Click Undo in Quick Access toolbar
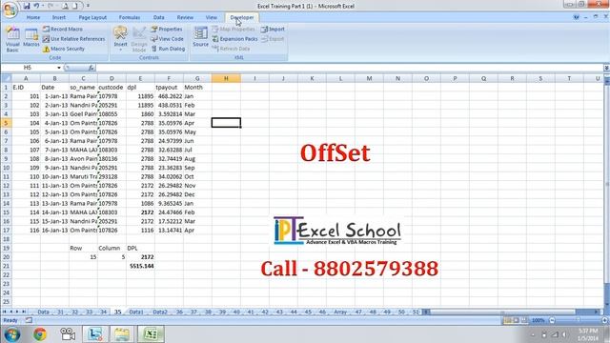Image resolution: width=610 pixels, height=343 pixels. tap(36, 6)
